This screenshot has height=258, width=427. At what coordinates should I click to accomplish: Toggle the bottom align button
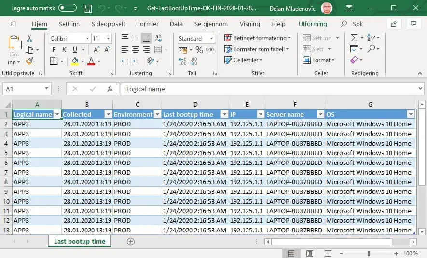pyautogui.click(x=146, y=39)
